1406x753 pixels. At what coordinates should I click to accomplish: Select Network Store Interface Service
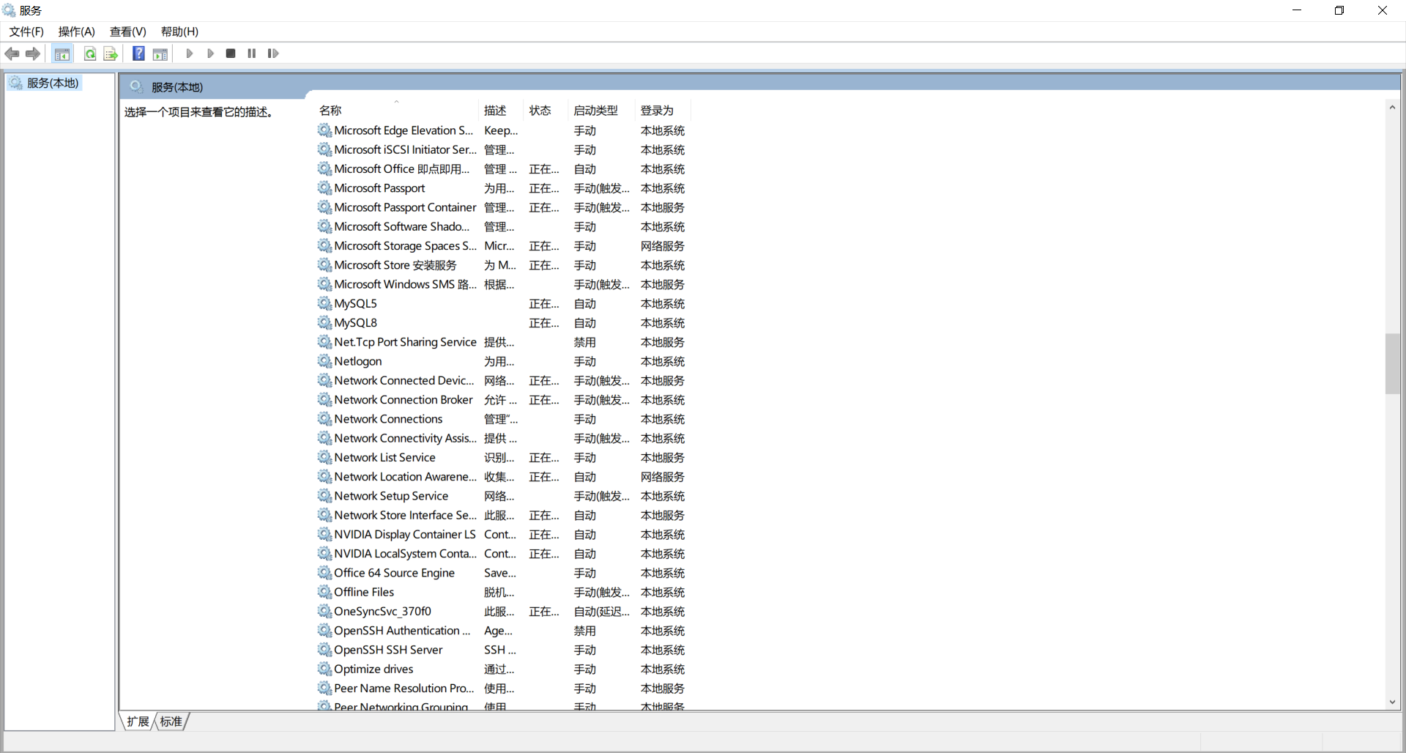pyautogui.click(x=405, y=515)
